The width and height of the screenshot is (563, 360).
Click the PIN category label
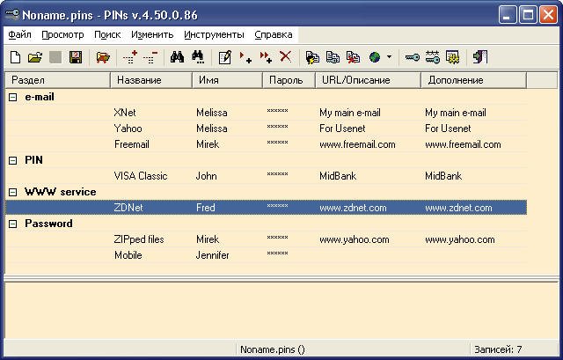click(33, 160)
